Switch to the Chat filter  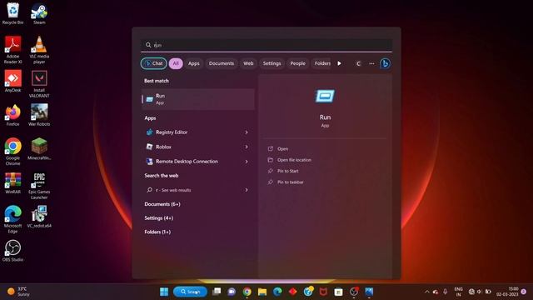pos(154,63)
